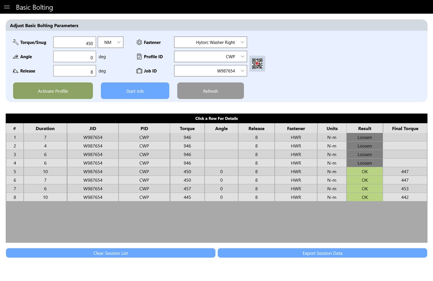Viewport: 433px width, 281px height.
Task: Click Clear Session List
Action: click(x=111, y=253)
